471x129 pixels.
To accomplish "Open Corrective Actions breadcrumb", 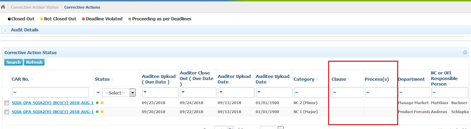I will pos(82,7).
